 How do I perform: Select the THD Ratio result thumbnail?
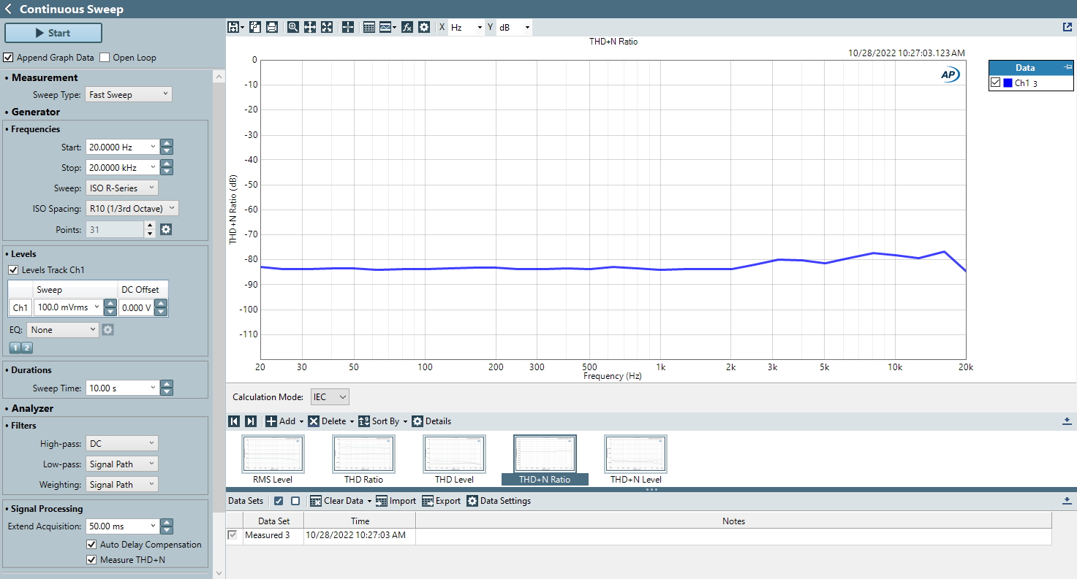point(363,455)
